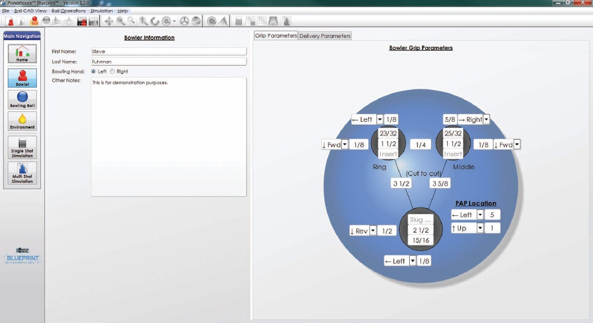
Task: Open the Home navigation icon
Action: click(x=22, y=53)
